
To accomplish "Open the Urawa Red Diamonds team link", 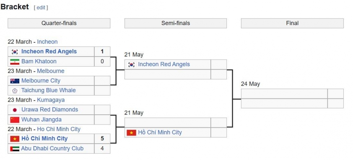I will pyautogui.click(x=49, y=110).
